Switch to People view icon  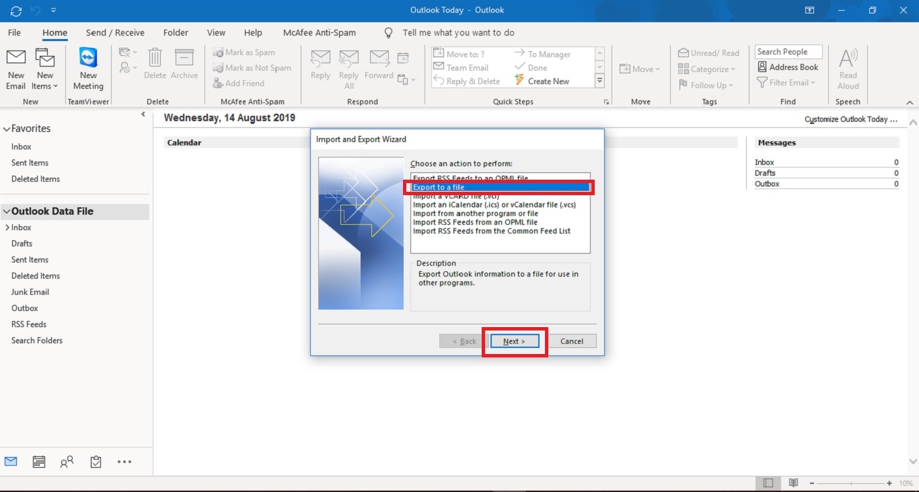point(67,462)
